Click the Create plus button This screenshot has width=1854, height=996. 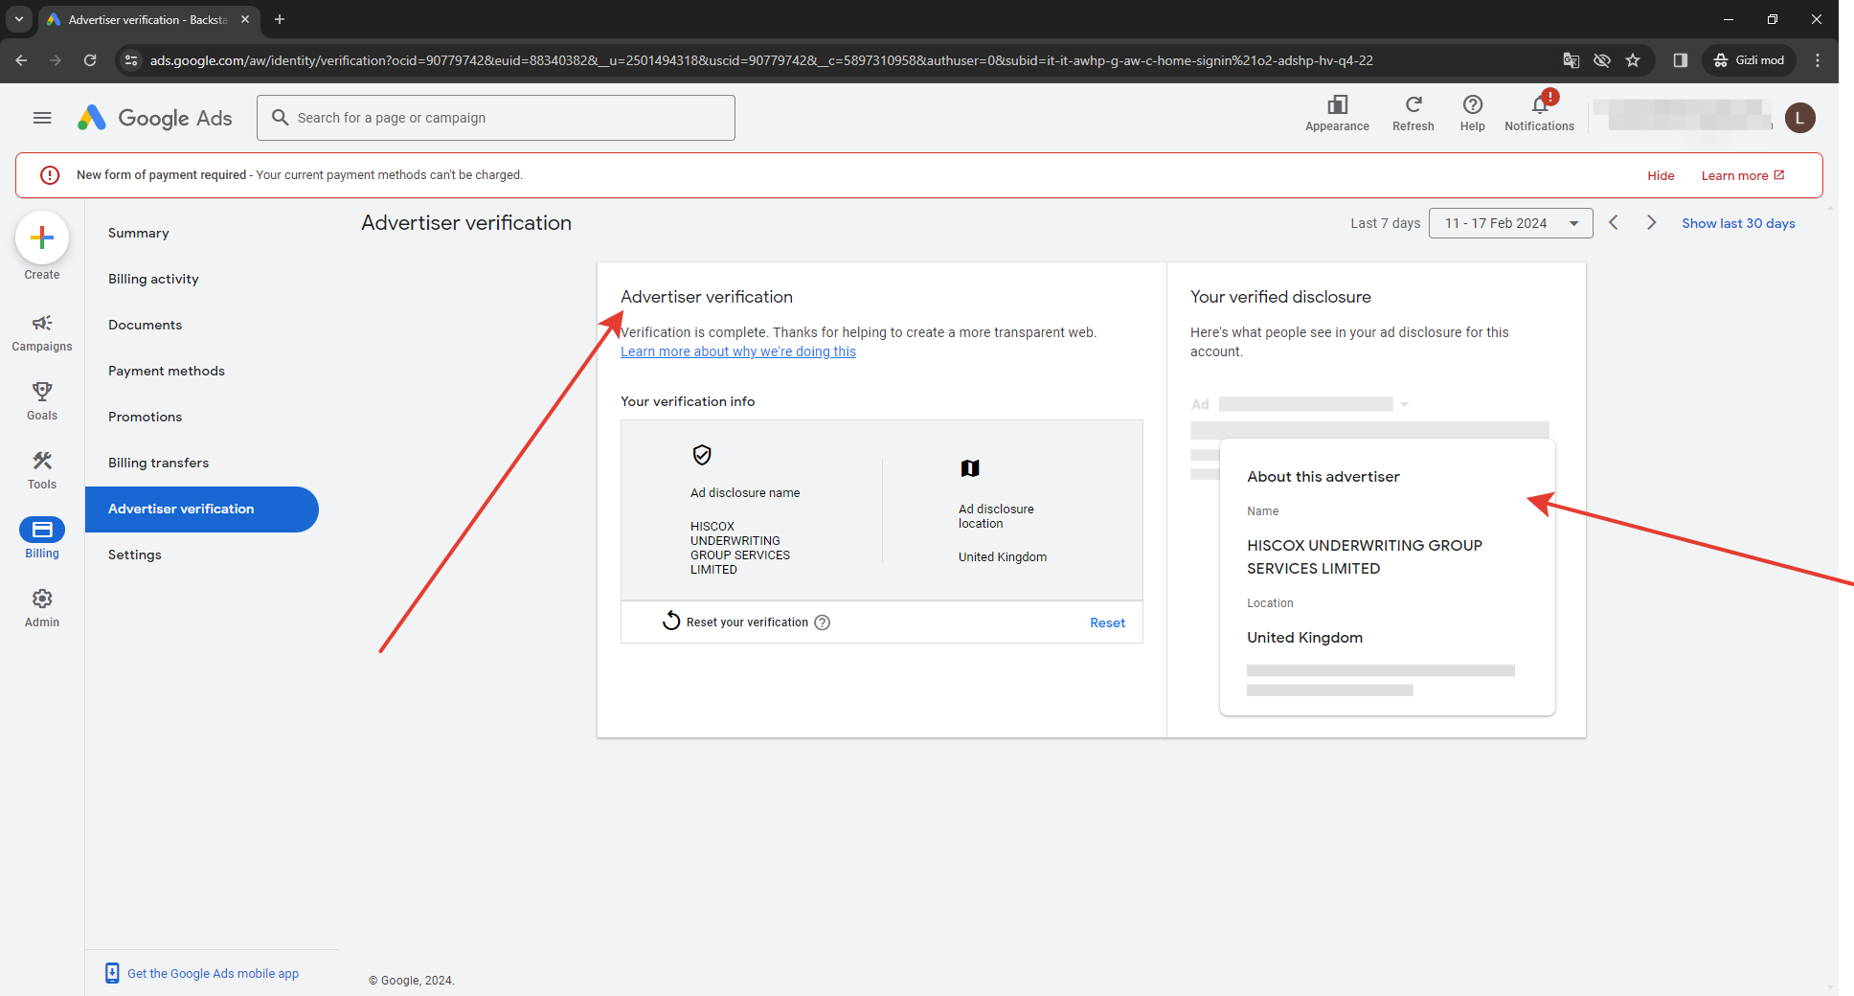(42, 238)
